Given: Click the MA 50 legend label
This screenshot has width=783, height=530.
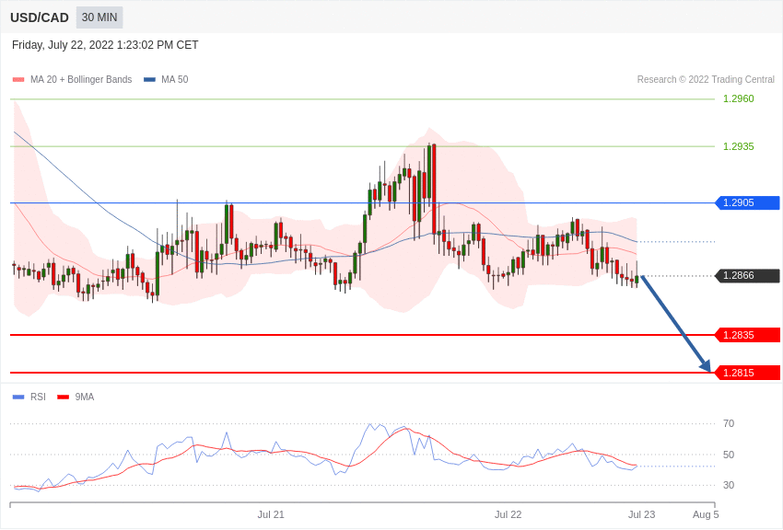Looking at the screenshot, I should tap(174, 79).
